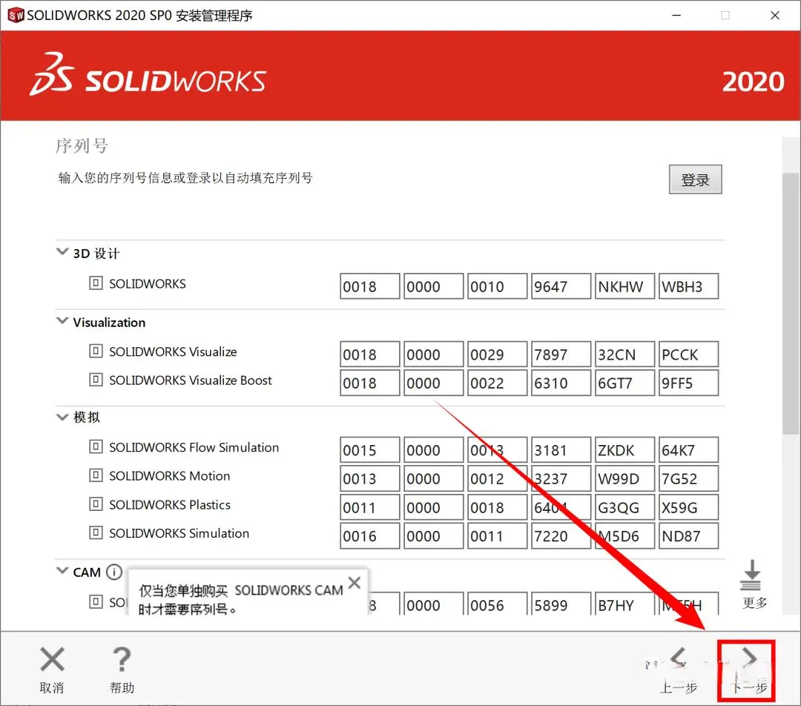801x706 pixels.
Task: Click Visualize Boost serial field 6310
Action: coord(561,383)
